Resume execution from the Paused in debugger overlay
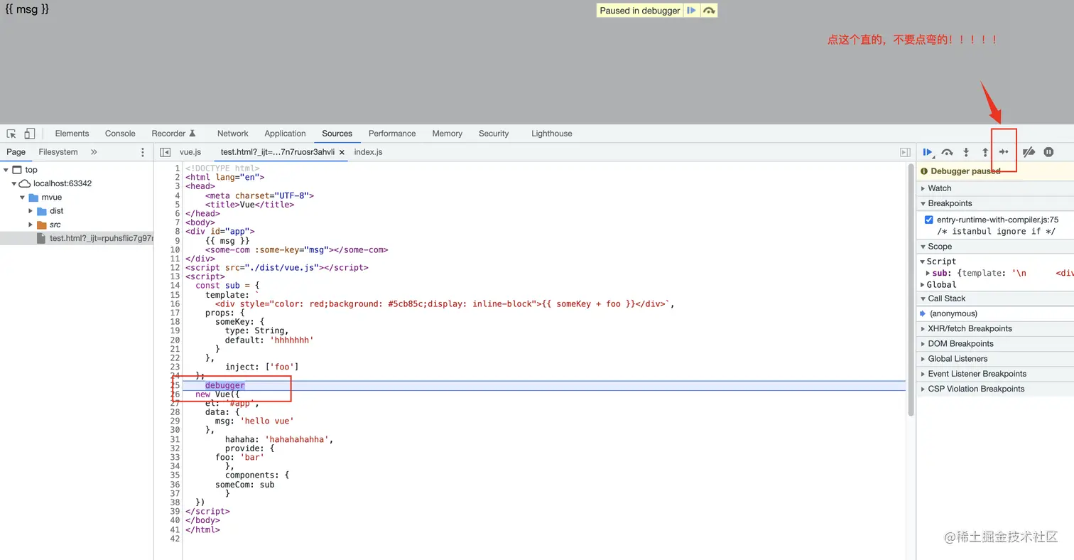 (x=691, y=11)
